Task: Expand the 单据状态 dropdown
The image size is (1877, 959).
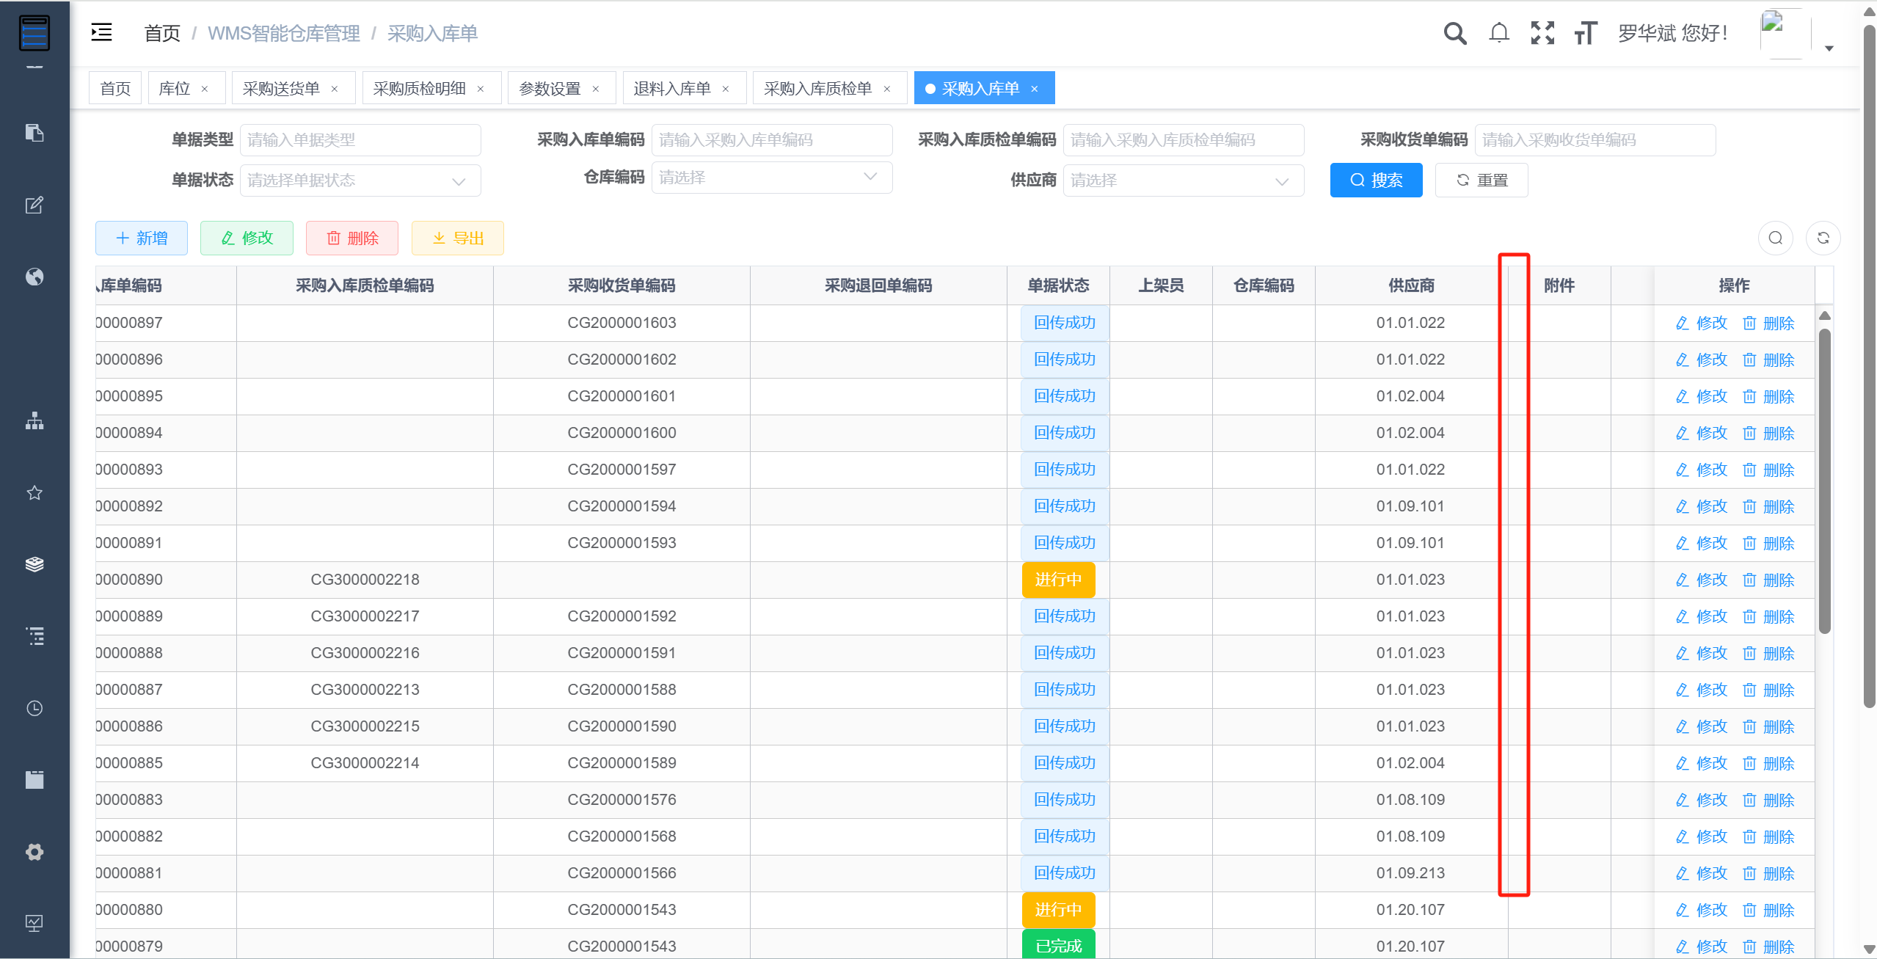Action: pos(360,181)
